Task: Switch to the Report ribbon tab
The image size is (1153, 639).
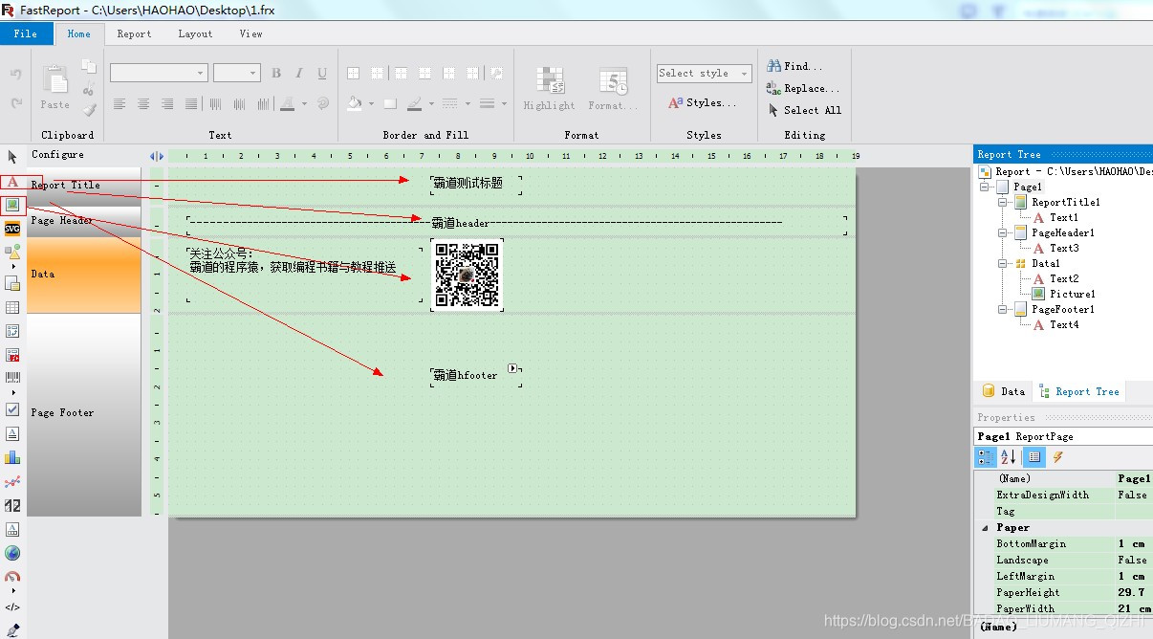Action: (x=134, y=33)
